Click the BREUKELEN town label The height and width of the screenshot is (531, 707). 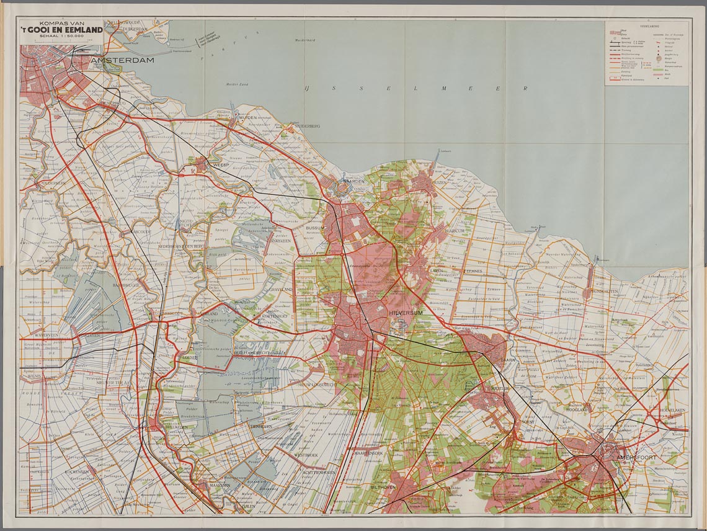pos(177,427)
